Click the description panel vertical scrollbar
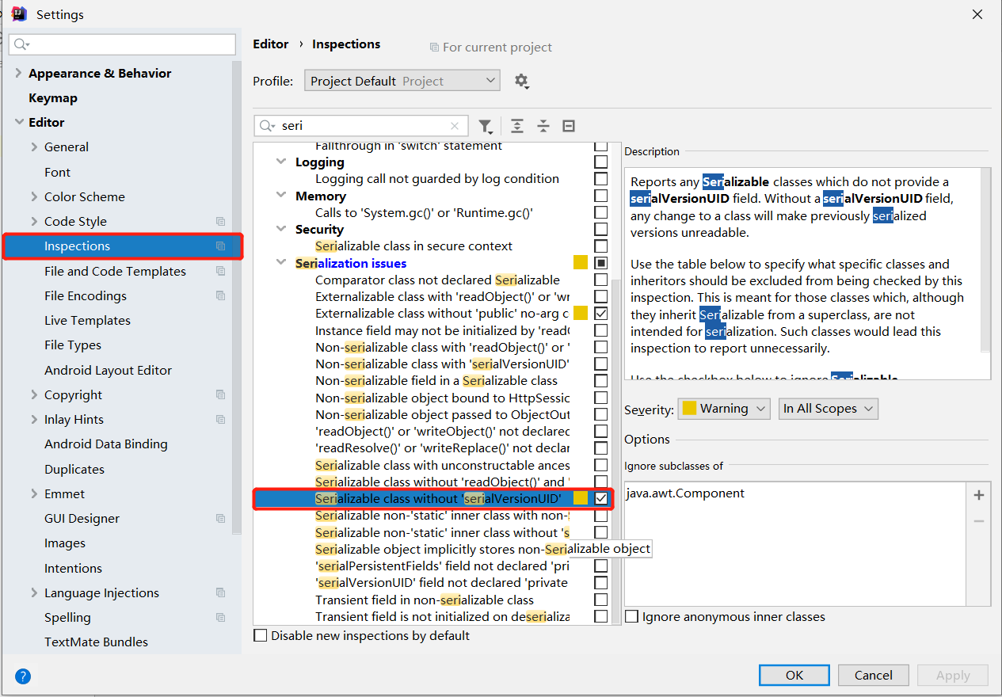 tap(985, 261)
